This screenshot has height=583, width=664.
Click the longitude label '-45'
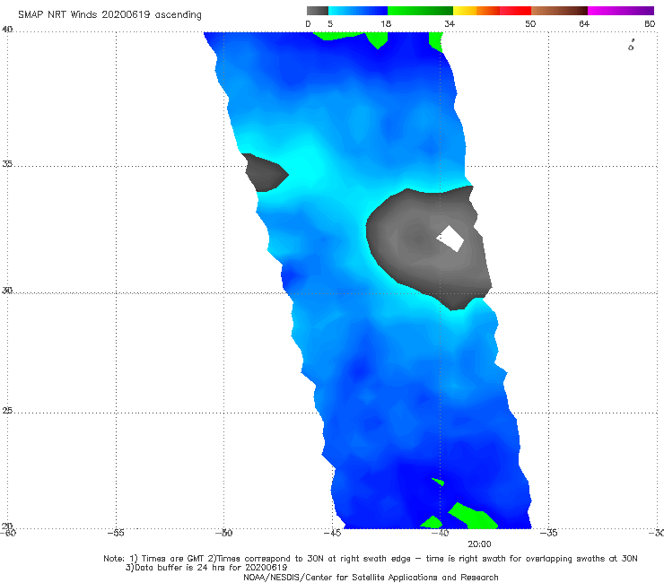(332, 533)
